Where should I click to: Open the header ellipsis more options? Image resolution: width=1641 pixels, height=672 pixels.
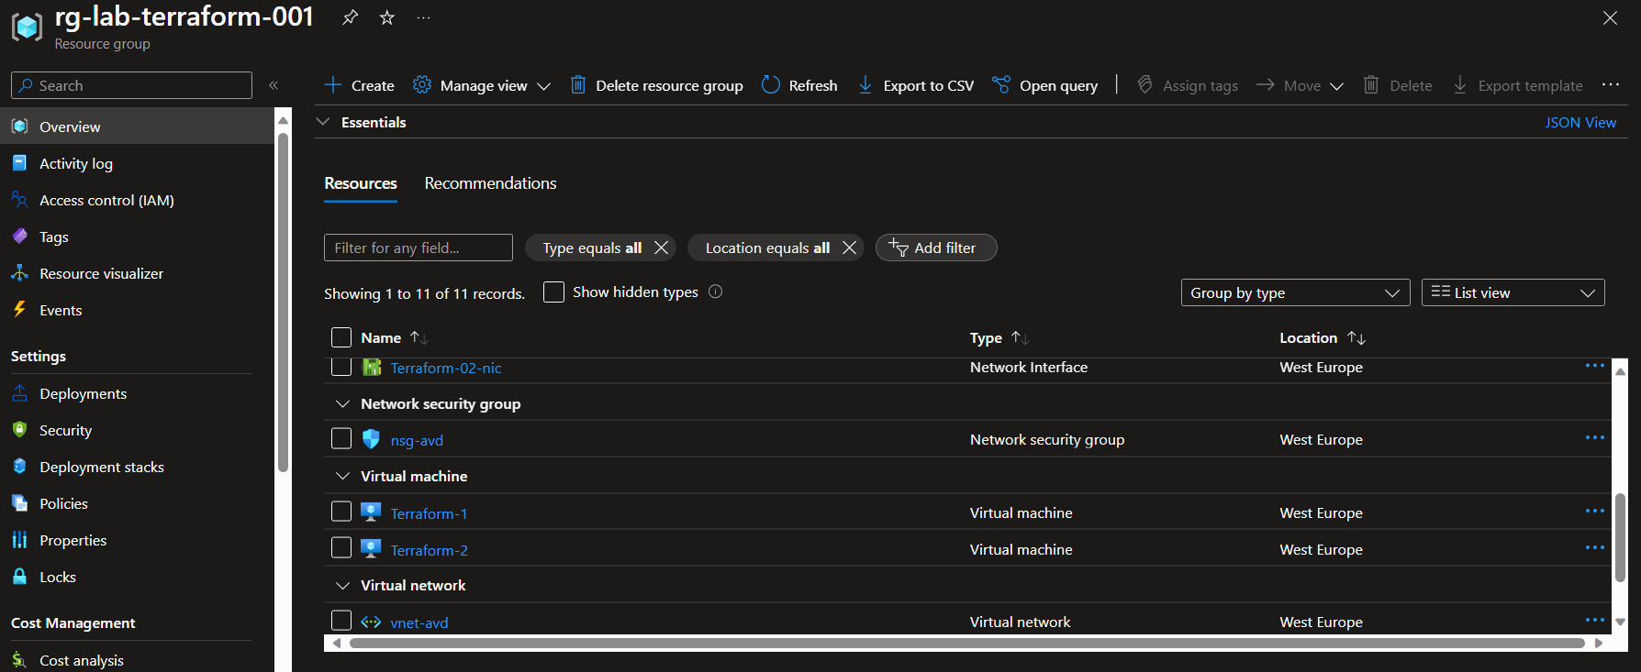tap(423, 17)
